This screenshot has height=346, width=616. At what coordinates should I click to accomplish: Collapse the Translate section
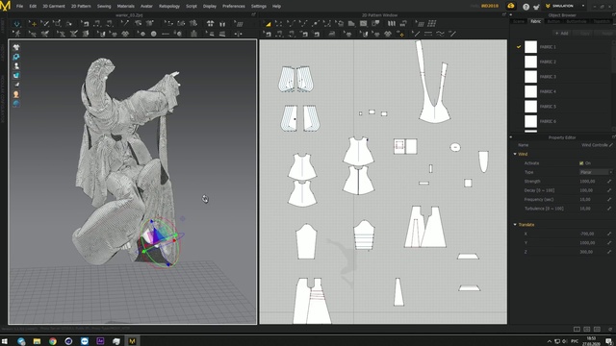pos(515,225)
